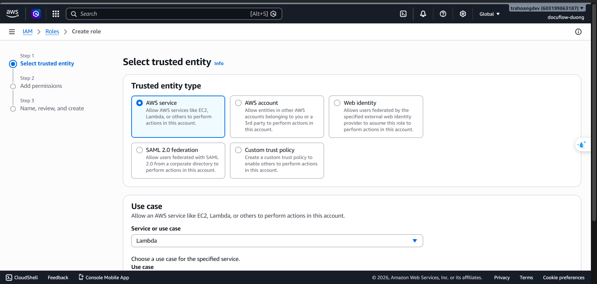Go to the AWS console home logo
The image size is (597, 284).
[x=13, y=13]
